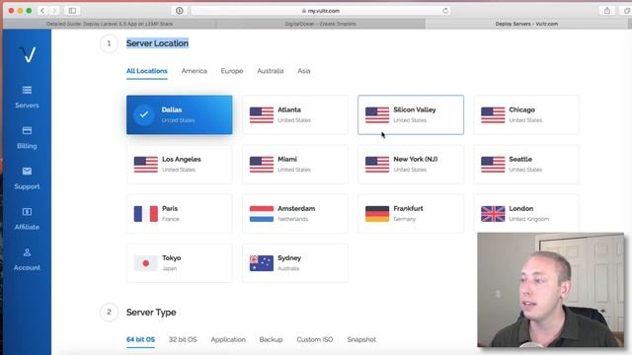Reload the page via refresh icon

click(x=445, y=11)
